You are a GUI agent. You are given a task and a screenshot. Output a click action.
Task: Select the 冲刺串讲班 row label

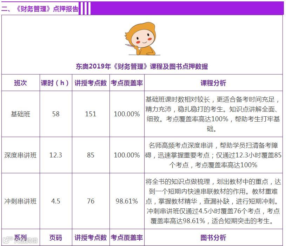(x=20, y=201)
